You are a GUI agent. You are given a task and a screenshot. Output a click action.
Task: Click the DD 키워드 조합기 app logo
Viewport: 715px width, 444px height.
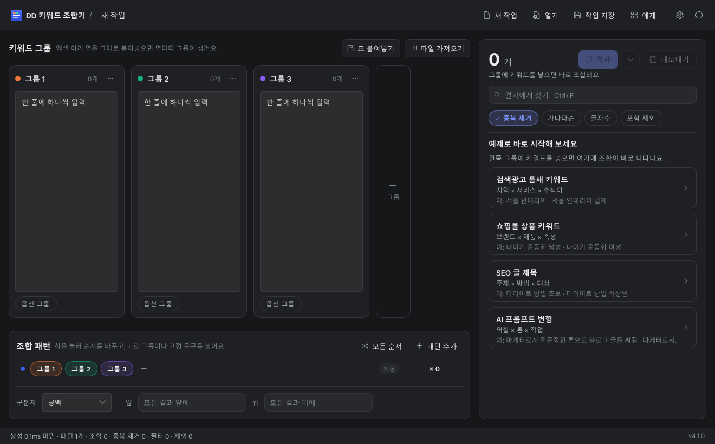[16, 15]
